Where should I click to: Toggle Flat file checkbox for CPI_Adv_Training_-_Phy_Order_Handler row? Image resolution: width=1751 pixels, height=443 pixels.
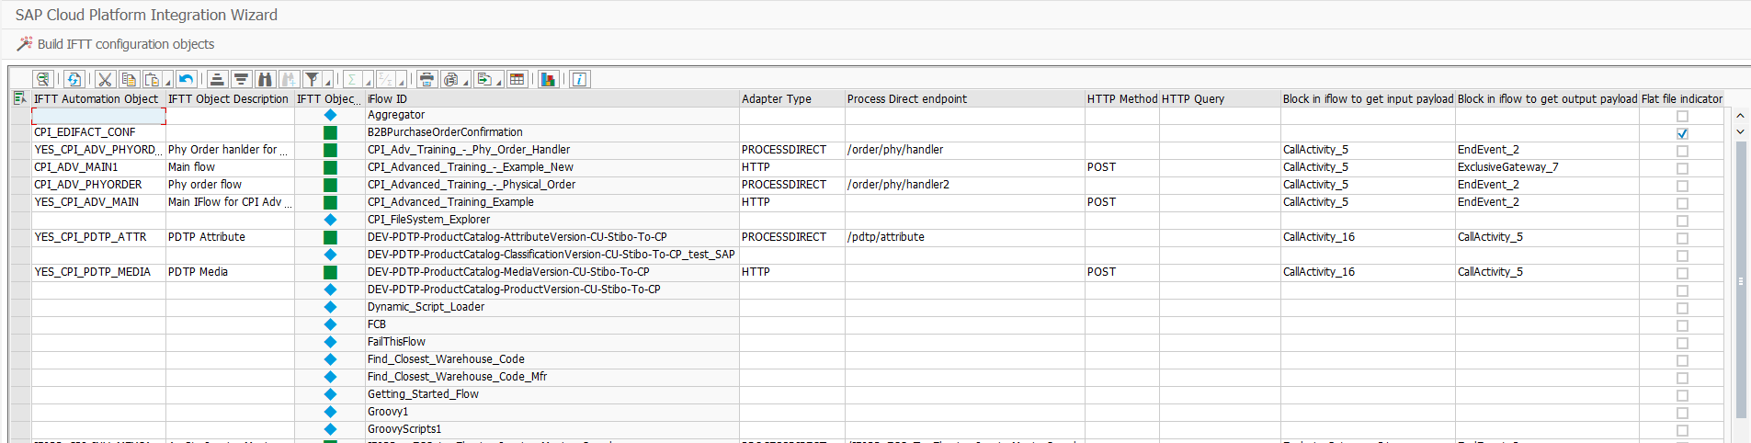click(x=1682, y=151)
